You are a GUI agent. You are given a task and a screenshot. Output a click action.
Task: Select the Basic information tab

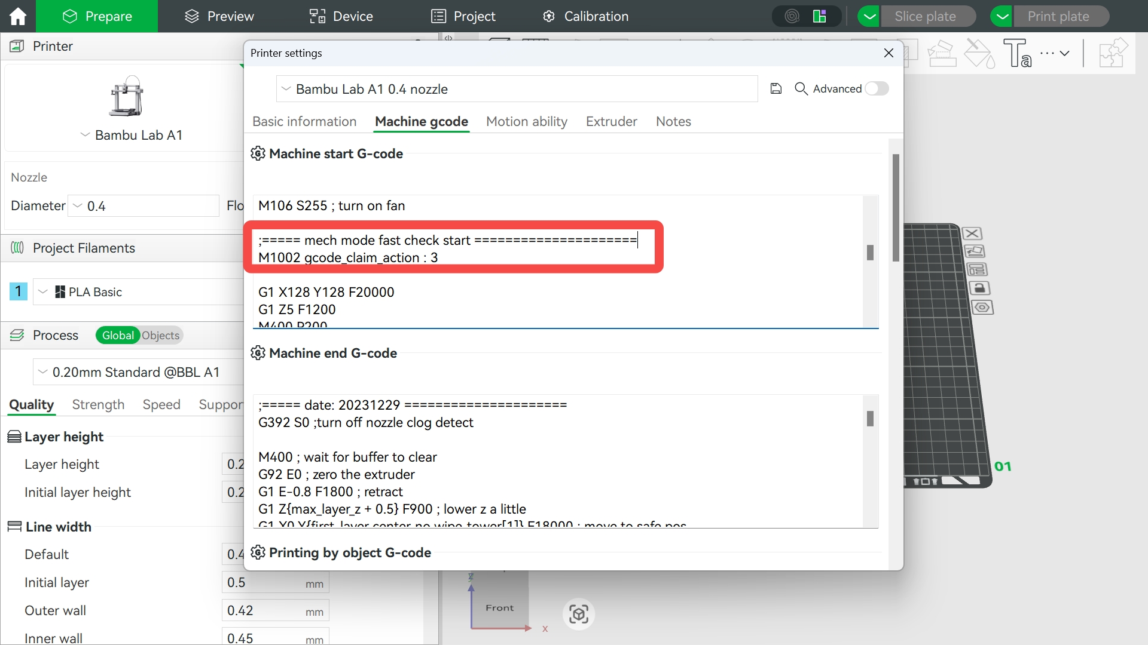pos(304,121)
